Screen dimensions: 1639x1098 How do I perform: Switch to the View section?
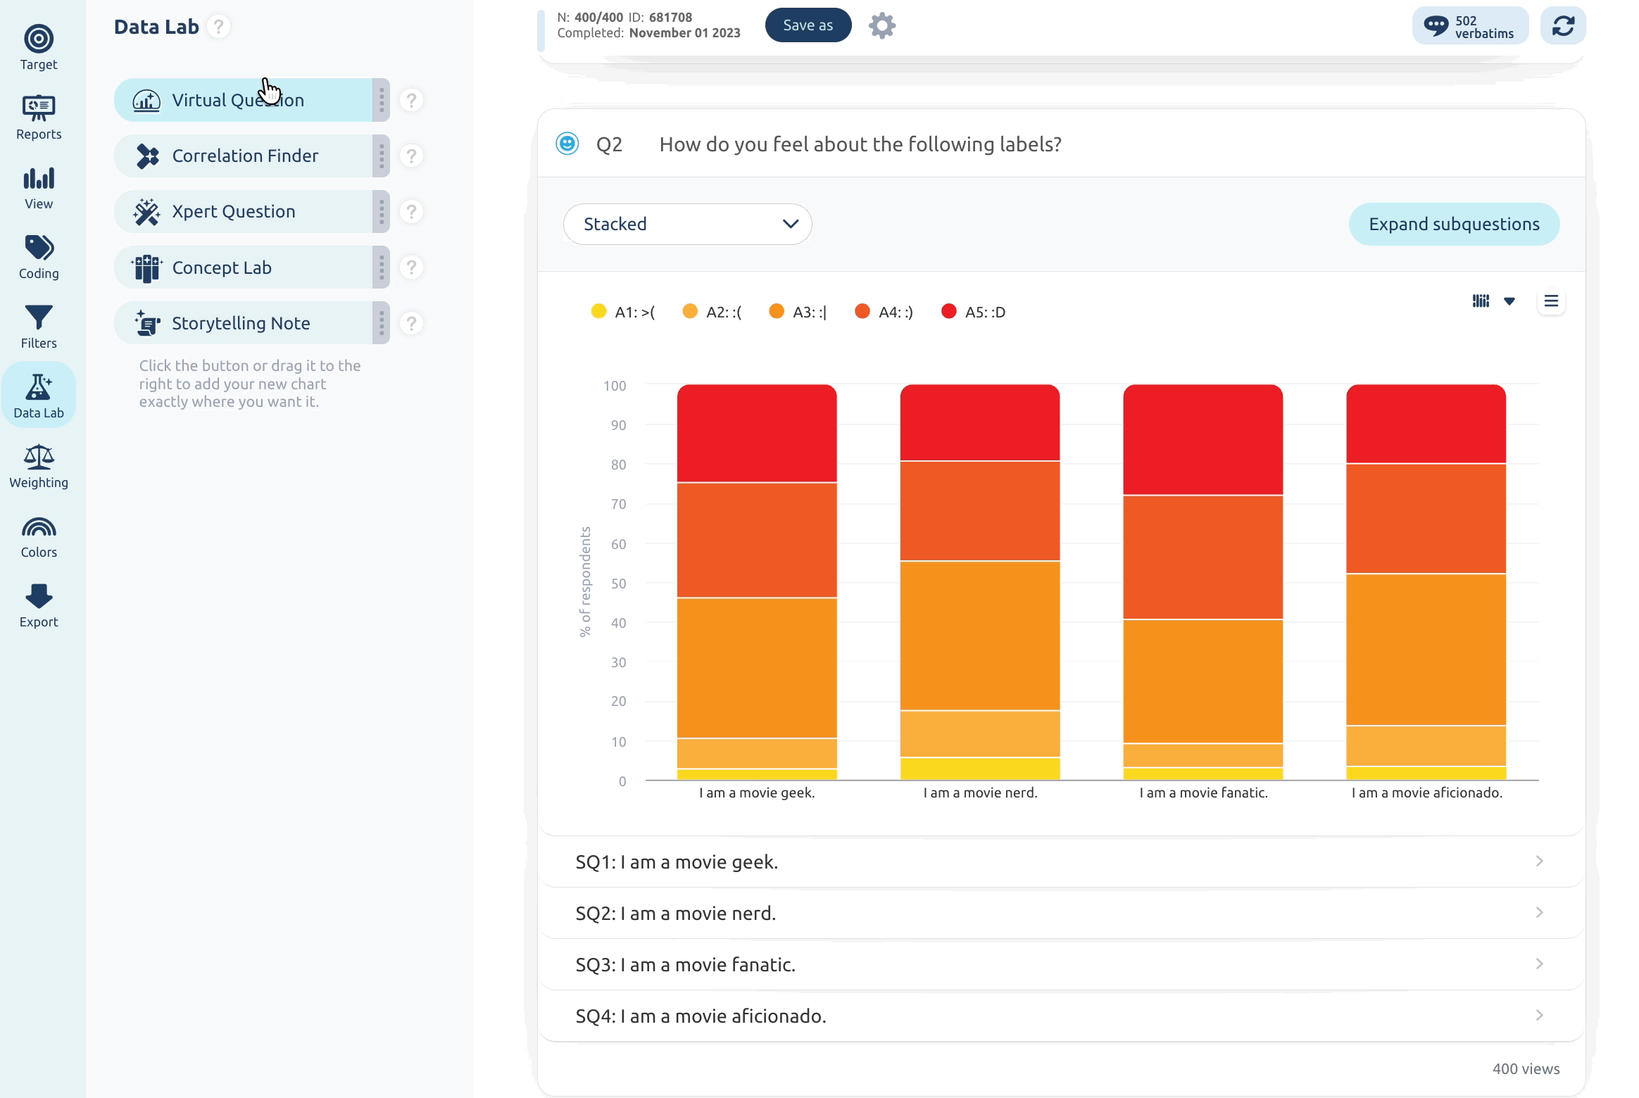[39, 187]
